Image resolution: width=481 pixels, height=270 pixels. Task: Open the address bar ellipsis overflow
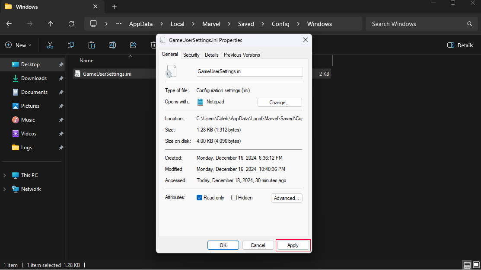pyautogui.click(x=119, y=24)
